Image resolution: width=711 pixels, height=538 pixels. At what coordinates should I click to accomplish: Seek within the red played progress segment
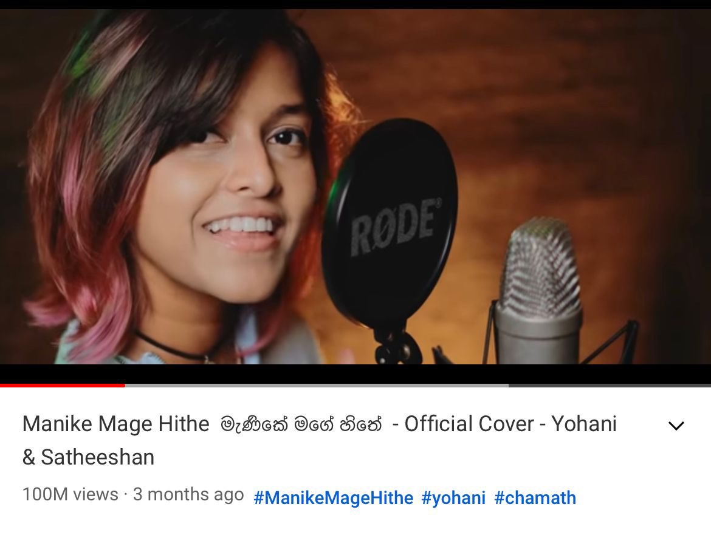click(62, 385)
